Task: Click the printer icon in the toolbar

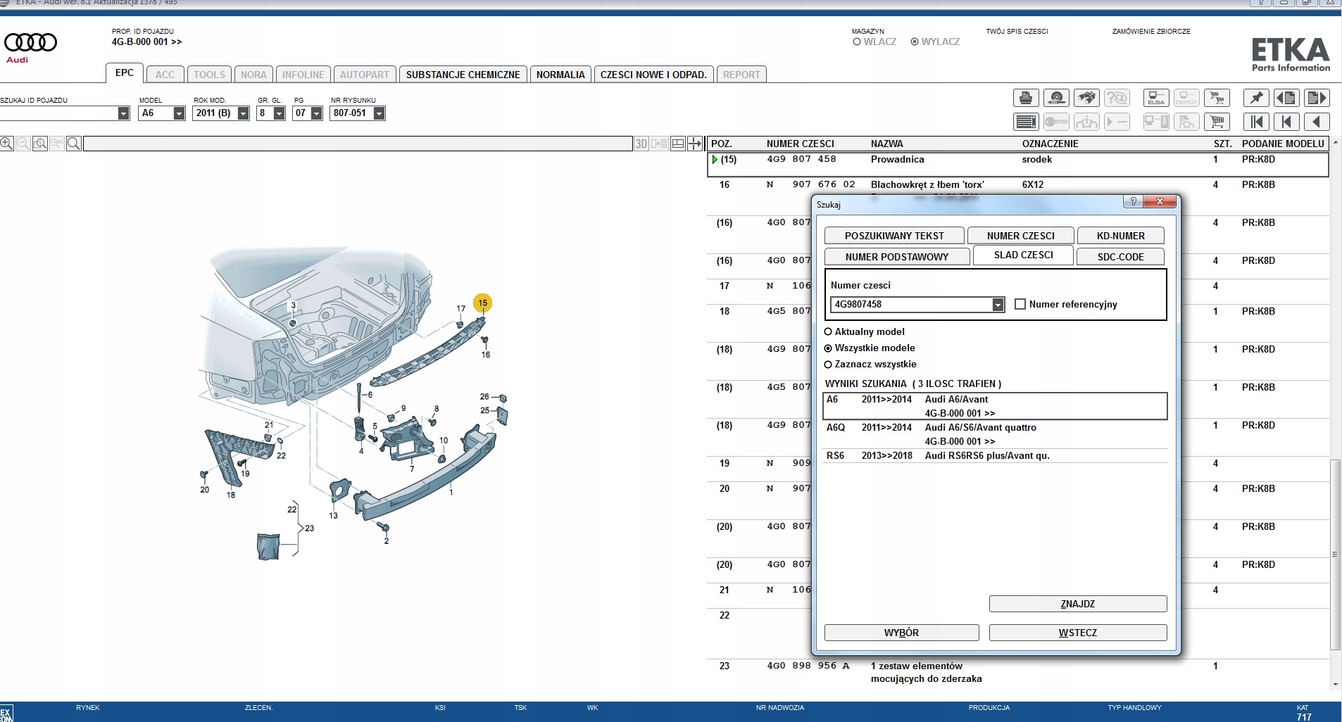Action: 1026,98
